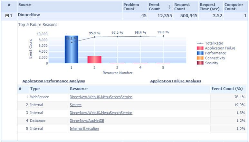This screenshot has width=249, height=142.
Task: Click the Performance legend swatch
Action: (200, 53)
